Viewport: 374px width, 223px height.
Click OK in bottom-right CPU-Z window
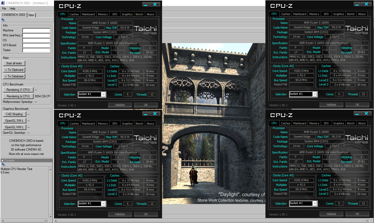[357, 214]
